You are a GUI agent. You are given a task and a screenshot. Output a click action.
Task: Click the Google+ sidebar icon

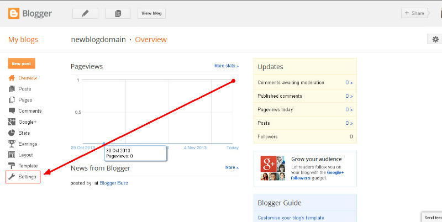(x=12, y=122)
